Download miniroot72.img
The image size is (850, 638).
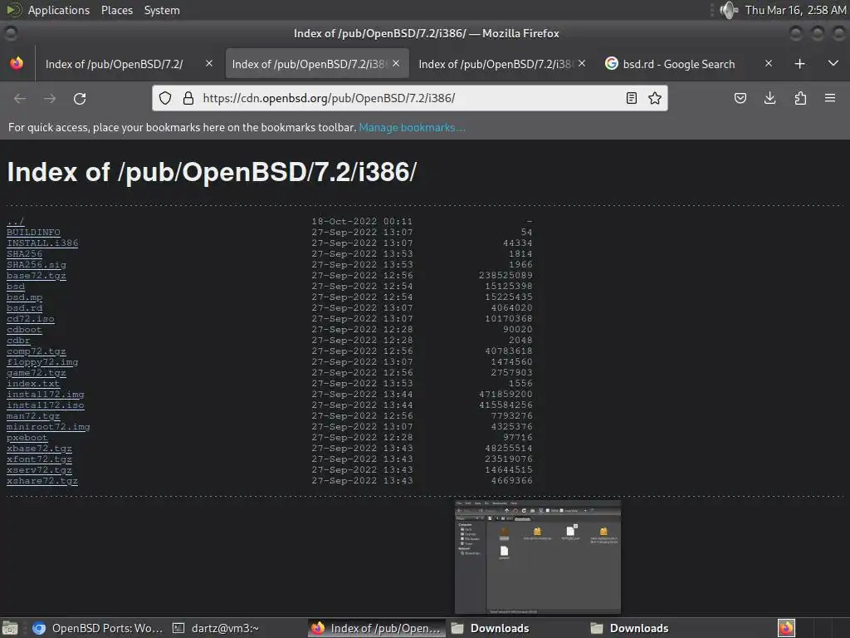point(48,427)
